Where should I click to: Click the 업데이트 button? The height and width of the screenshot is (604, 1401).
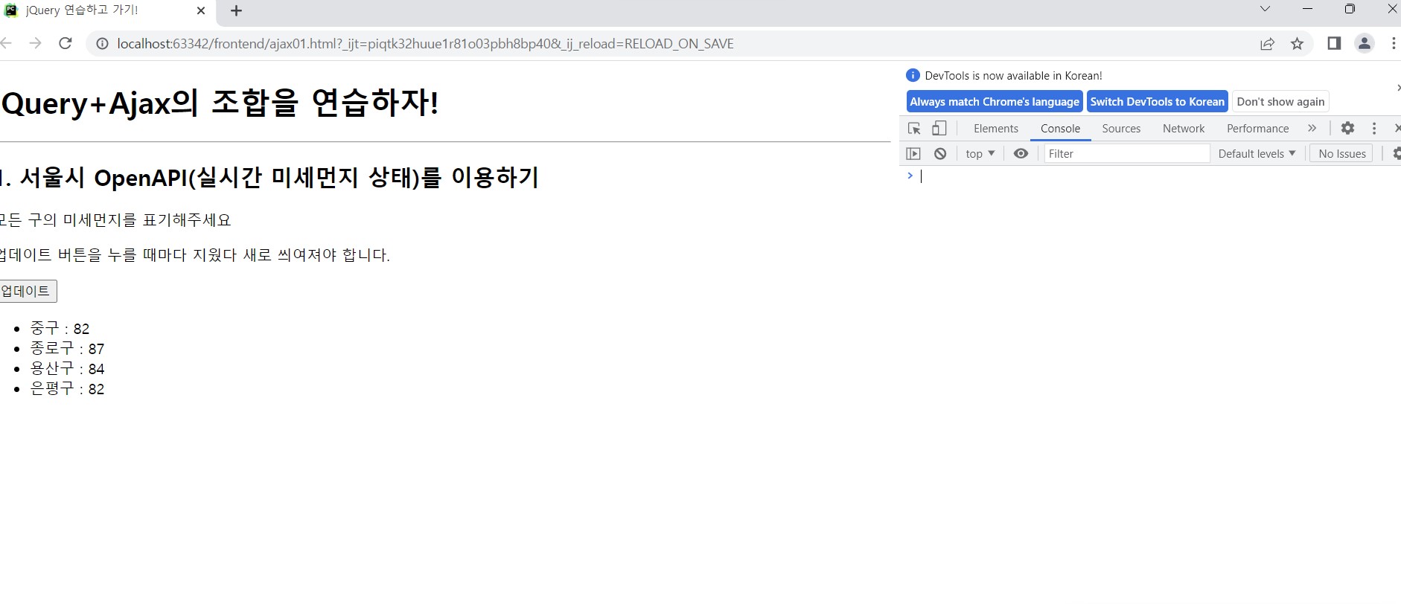pos(28,291)
